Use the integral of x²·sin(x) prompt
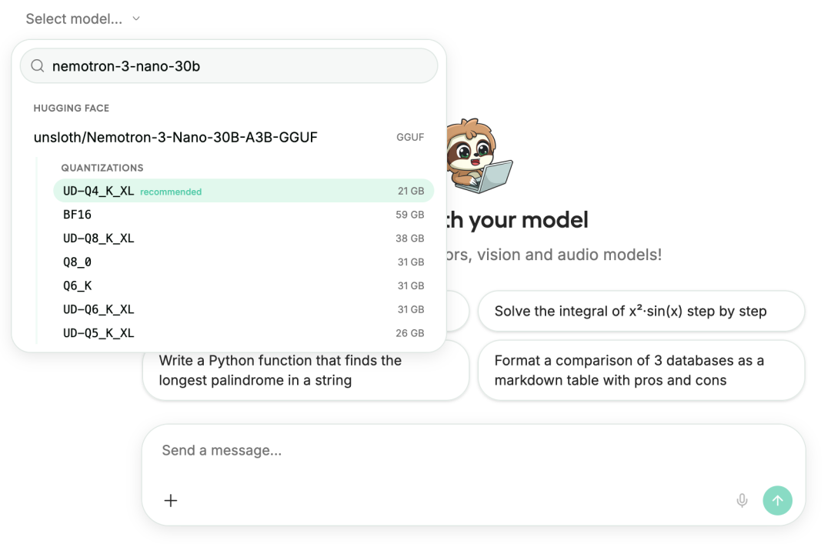Image resolution: width=831 pixels, height=544 pixels. (x=641, y=311)
